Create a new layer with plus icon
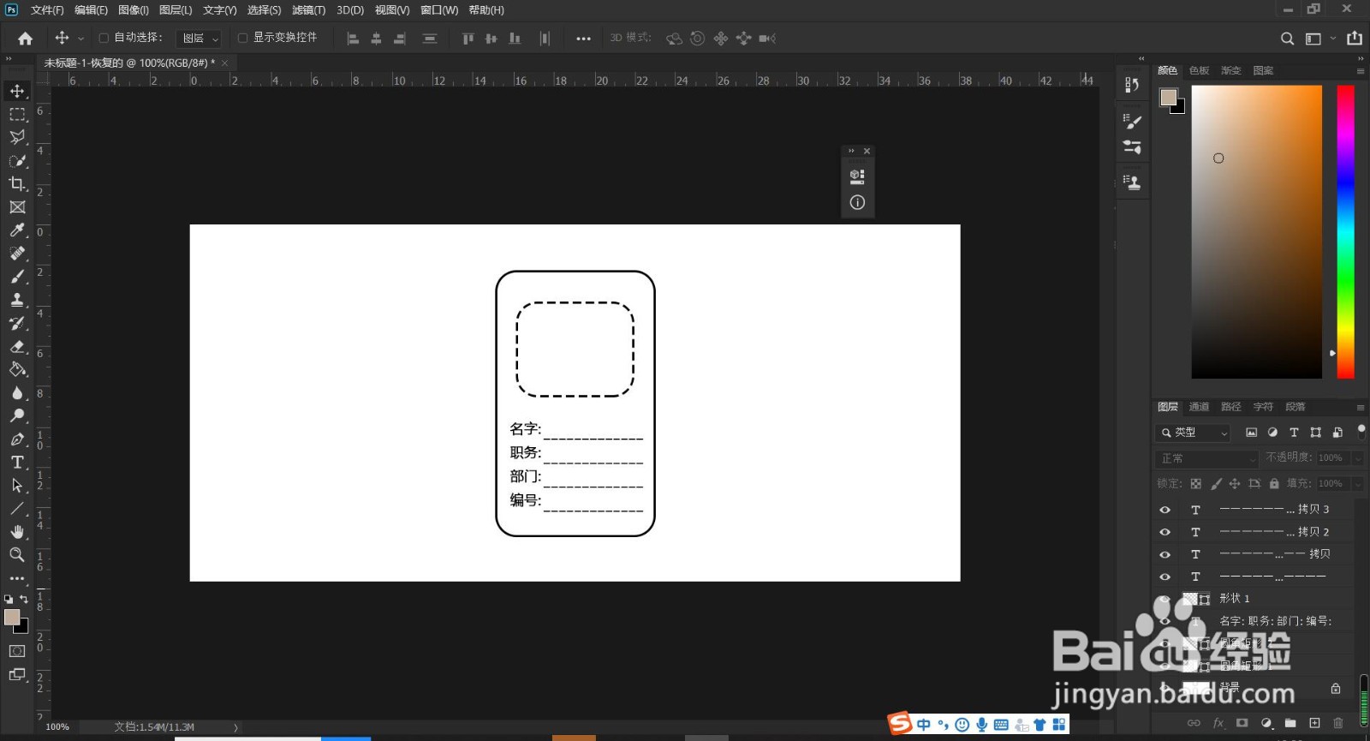The image size is (1370, 741). tap(1314, 723)
